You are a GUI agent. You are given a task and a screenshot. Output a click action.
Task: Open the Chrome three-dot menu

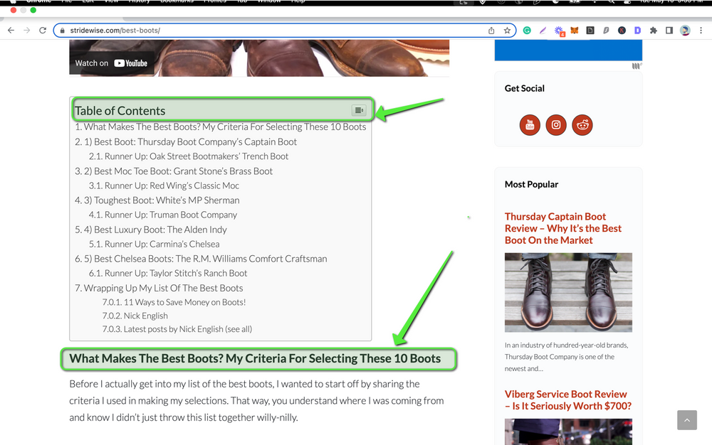click(702, 30)
